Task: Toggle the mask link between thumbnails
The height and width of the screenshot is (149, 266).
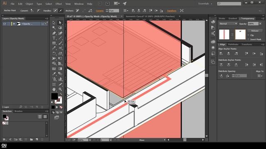Action: coord(232,34)
